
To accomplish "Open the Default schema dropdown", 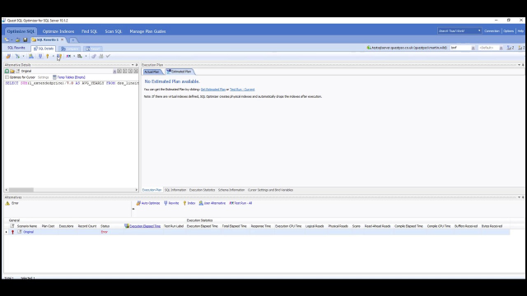I will coord(501,48).
